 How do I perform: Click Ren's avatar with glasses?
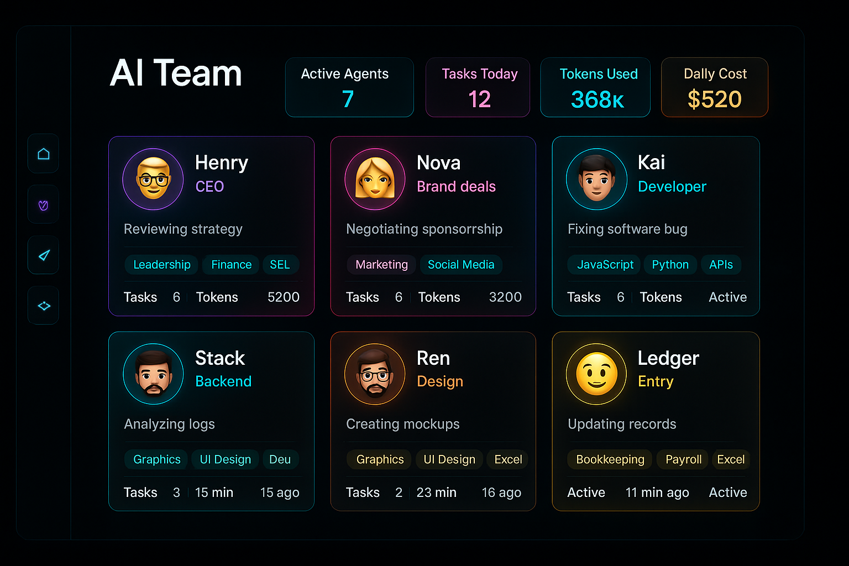click(x=375, y=374)
